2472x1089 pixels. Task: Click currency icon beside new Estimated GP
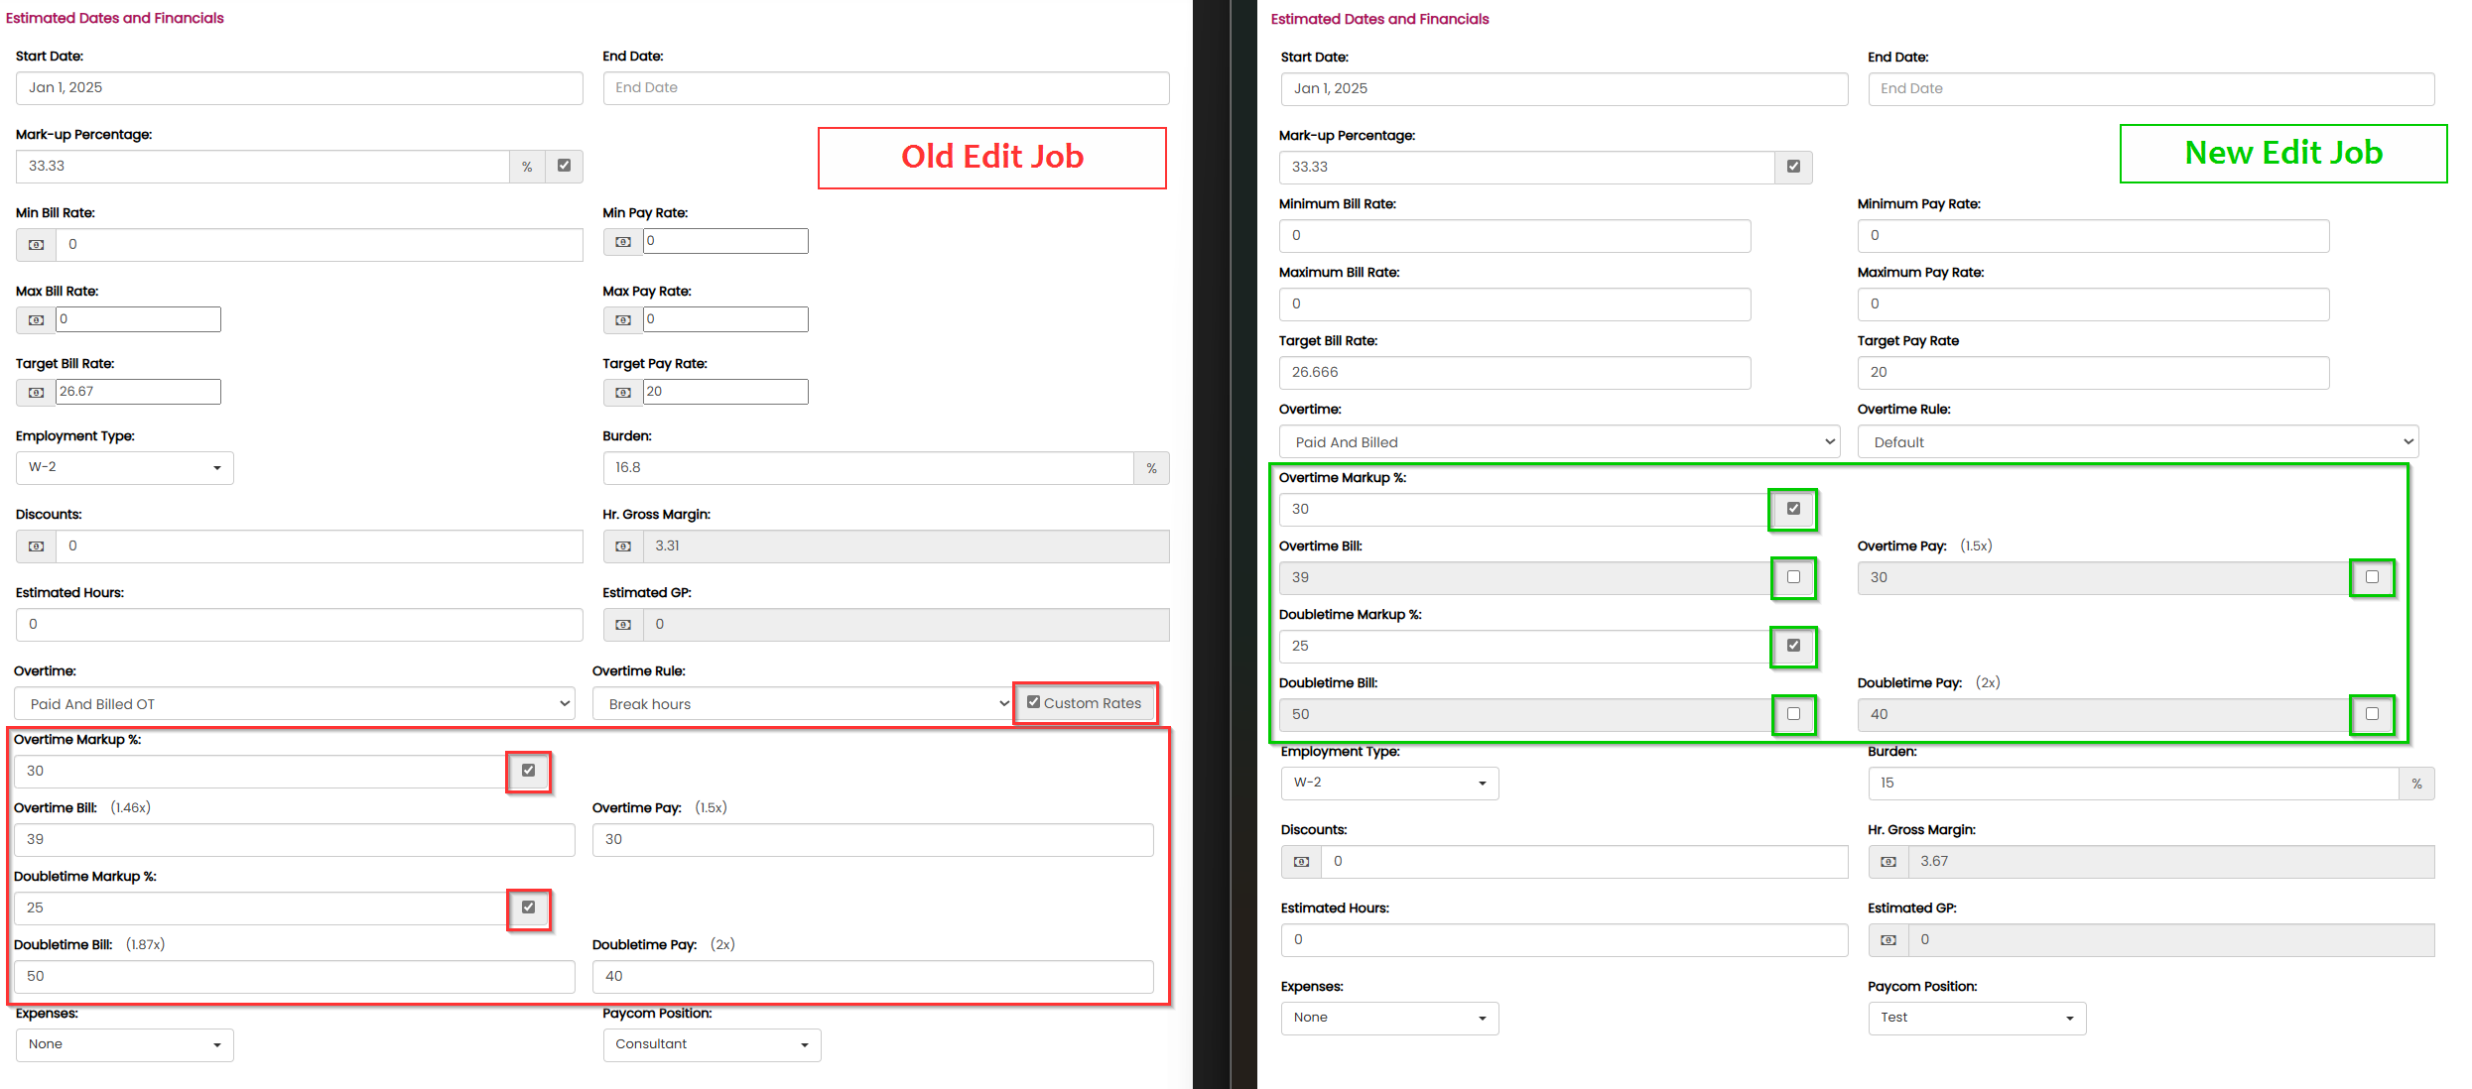point(1887,940)
